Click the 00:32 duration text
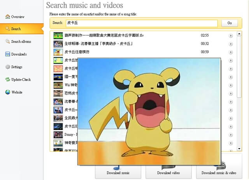 click(205, 44)
